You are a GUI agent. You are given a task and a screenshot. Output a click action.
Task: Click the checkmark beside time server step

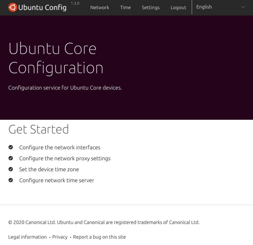[11, 180]
